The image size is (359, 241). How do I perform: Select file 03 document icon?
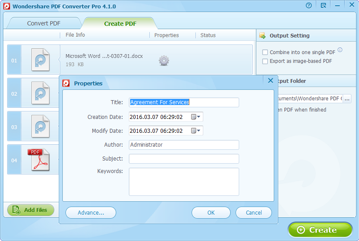40,127
